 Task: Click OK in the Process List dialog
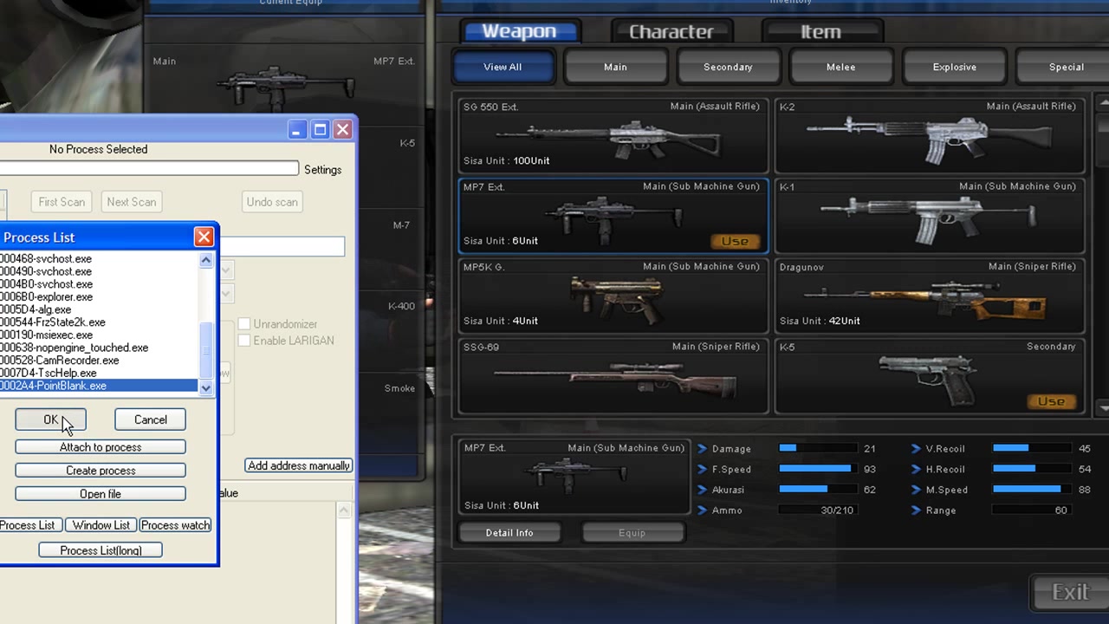point(50,419)
